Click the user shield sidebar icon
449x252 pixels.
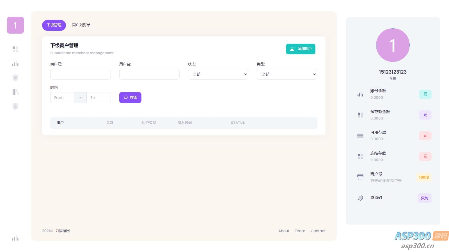15,106
